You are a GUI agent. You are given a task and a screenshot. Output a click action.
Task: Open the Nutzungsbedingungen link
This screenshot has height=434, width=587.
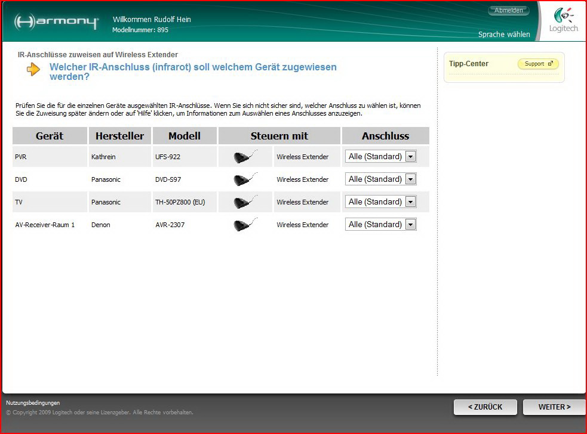coord(33,403)
